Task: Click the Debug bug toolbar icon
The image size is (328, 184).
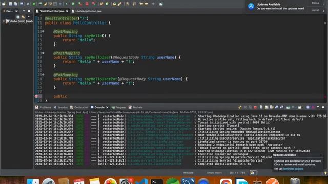Action: [66, 4]
